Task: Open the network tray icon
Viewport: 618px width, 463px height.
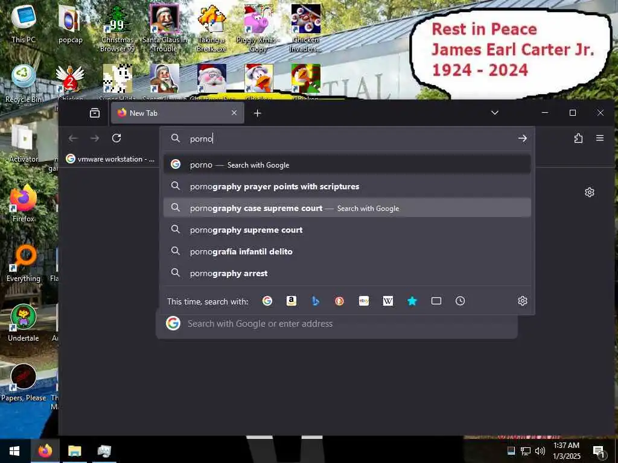Action: (526, 451)
